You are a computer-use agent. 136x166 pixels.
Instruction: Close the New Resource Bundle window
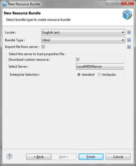tap(127, 3)
